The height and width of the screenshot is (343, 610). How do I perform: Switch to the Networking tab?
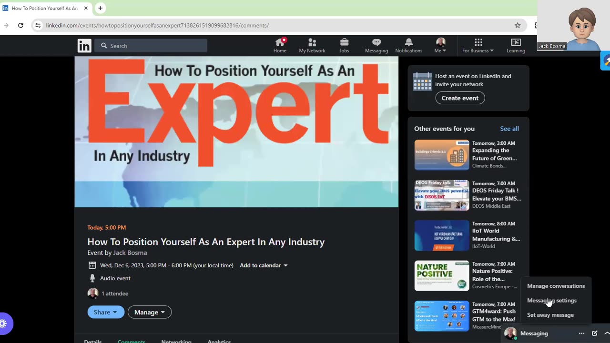tap(176, 341)
